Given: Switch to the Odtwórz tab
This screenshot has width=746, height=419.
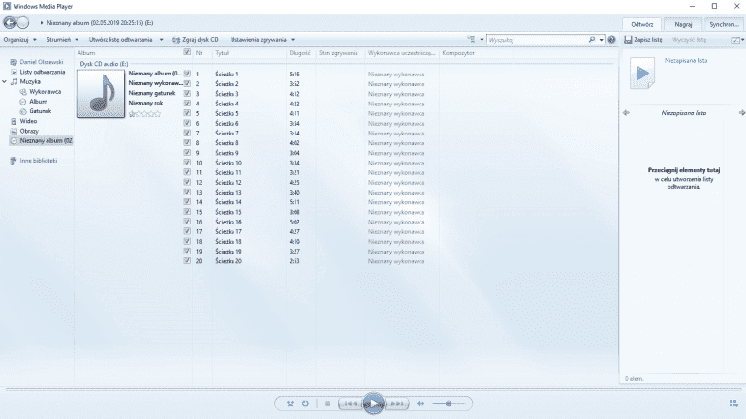Looking at the screenshot, I should (641, 24).
